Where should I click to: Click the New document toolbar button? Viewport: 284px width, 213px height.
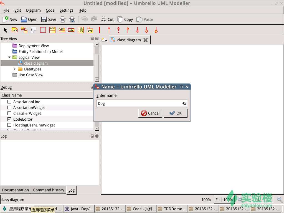coord(10,19)
